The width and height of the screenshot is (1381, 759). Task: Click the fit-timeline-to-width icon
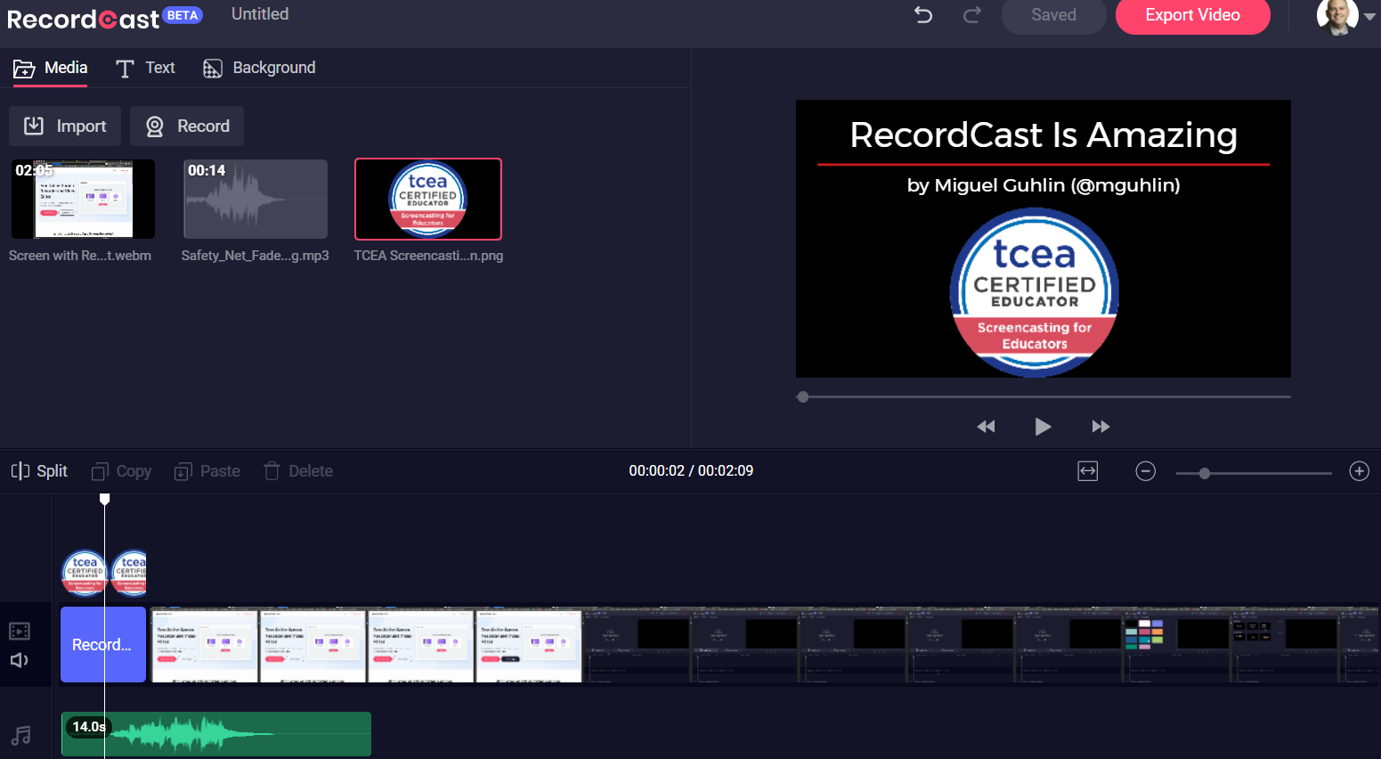pos(1088,471)
